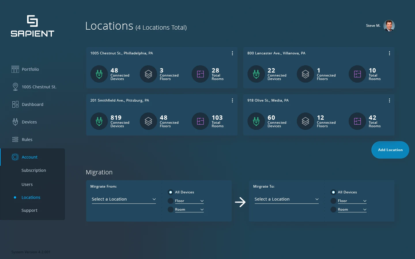Open options menu for 800 Lancaster Ave. card

click(389, 53)
